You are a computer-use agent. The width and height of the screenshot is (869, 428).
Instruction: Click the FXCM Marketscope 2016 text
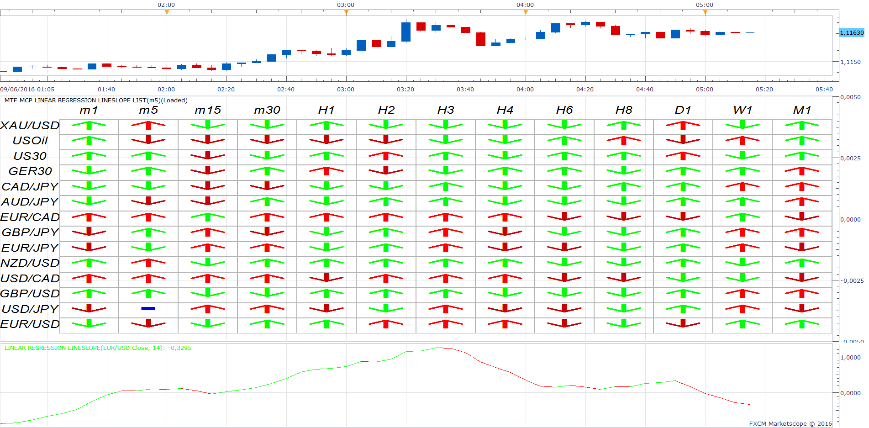point(790,424)
